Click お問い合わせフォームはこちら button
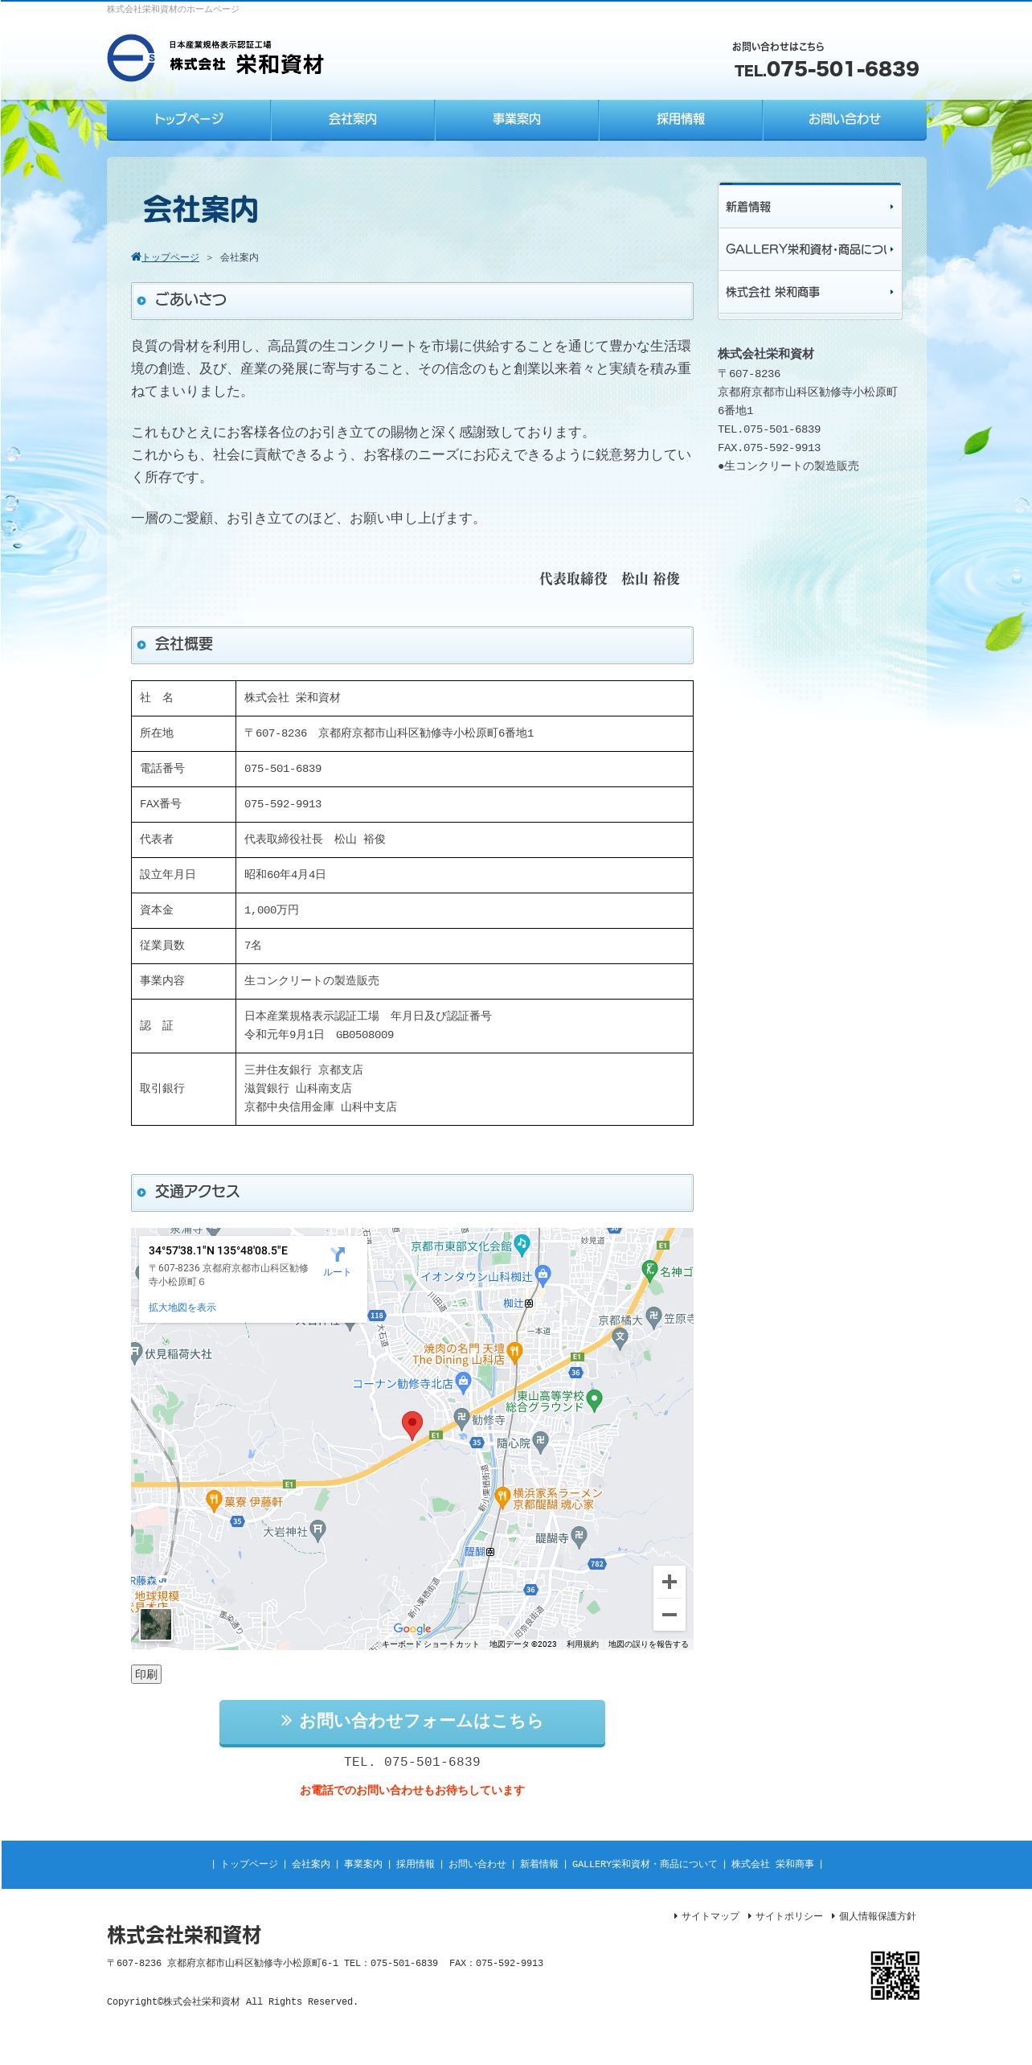1032x2065 pixels. point(412,1722)
